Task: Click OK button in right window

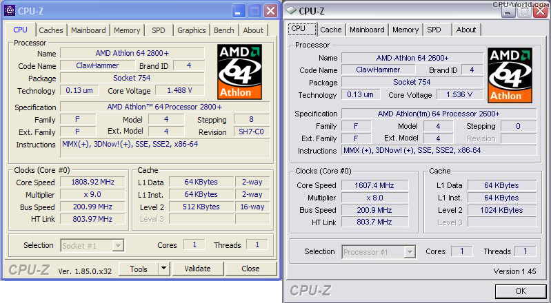Action: 521,291
